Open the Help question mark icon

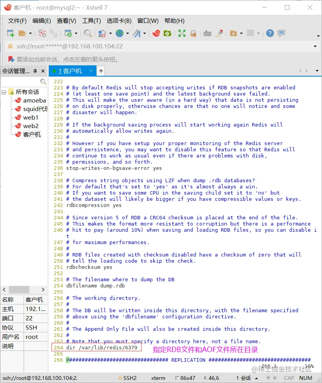click(270, 33)
